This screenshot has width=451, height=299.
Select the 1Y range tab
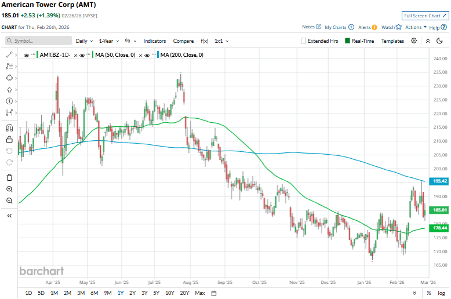(121, 293)
